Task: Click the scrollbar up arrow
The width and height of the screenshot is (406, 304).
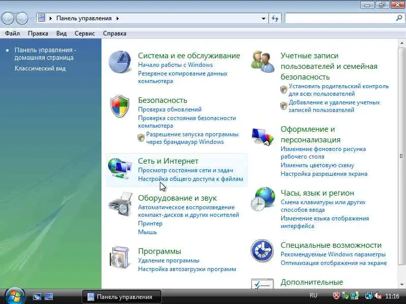Action: click(401, 43)
